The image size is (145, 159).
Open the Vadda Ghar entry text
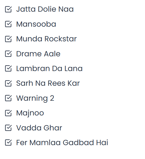39,128
